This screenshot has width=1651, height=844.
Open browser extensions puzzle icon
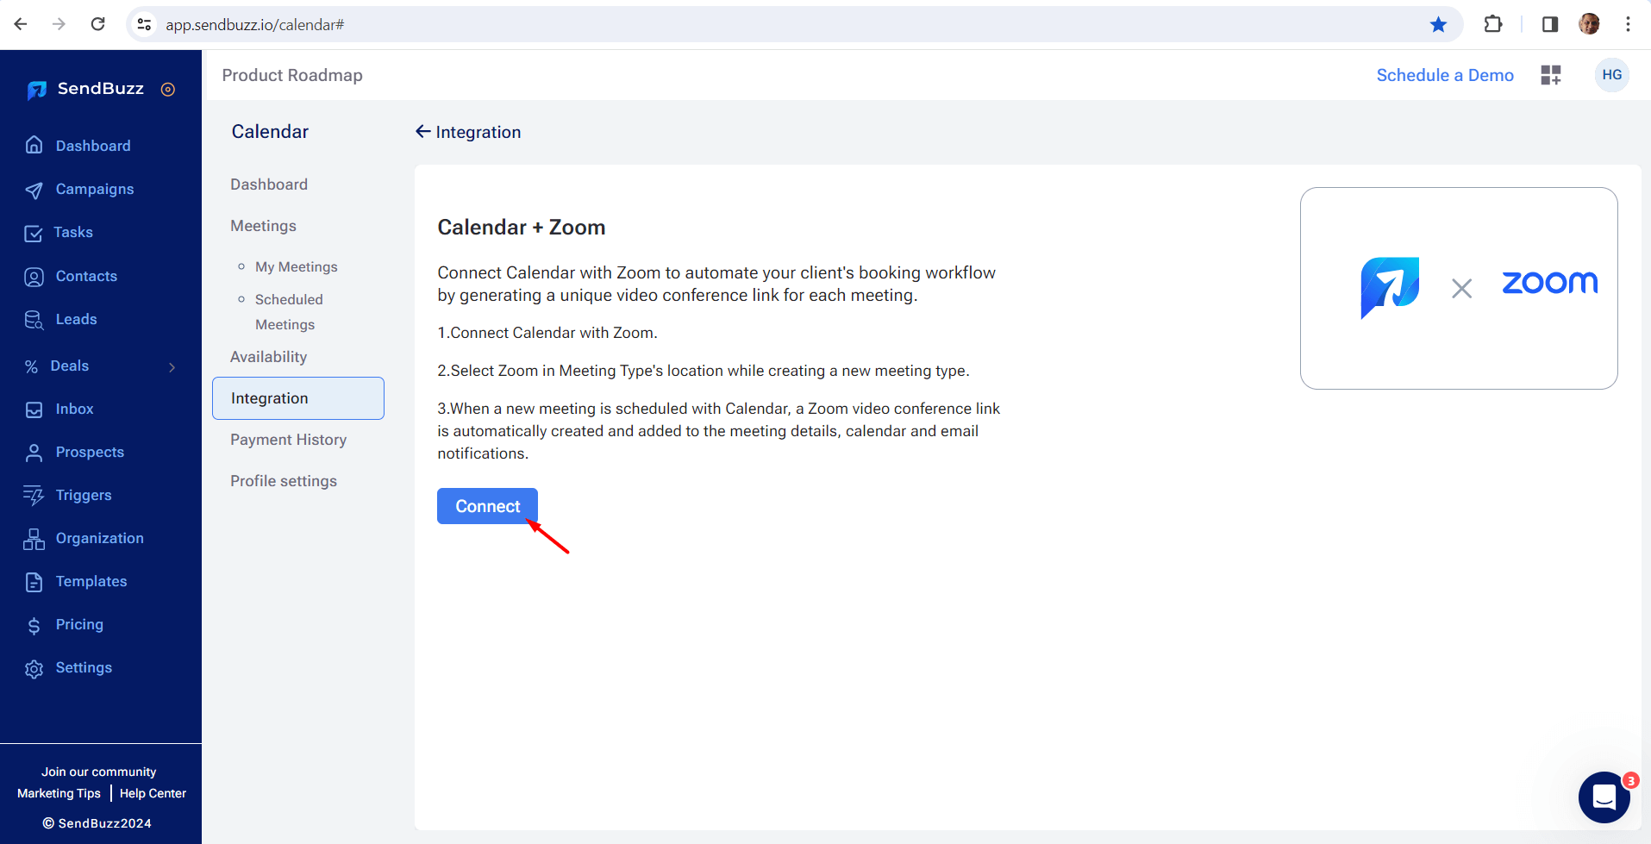[1493, 24]
